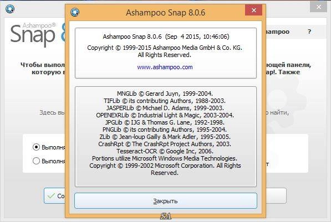Click the Microsoft Windows Media Technologies line

(x=165, y=158)
